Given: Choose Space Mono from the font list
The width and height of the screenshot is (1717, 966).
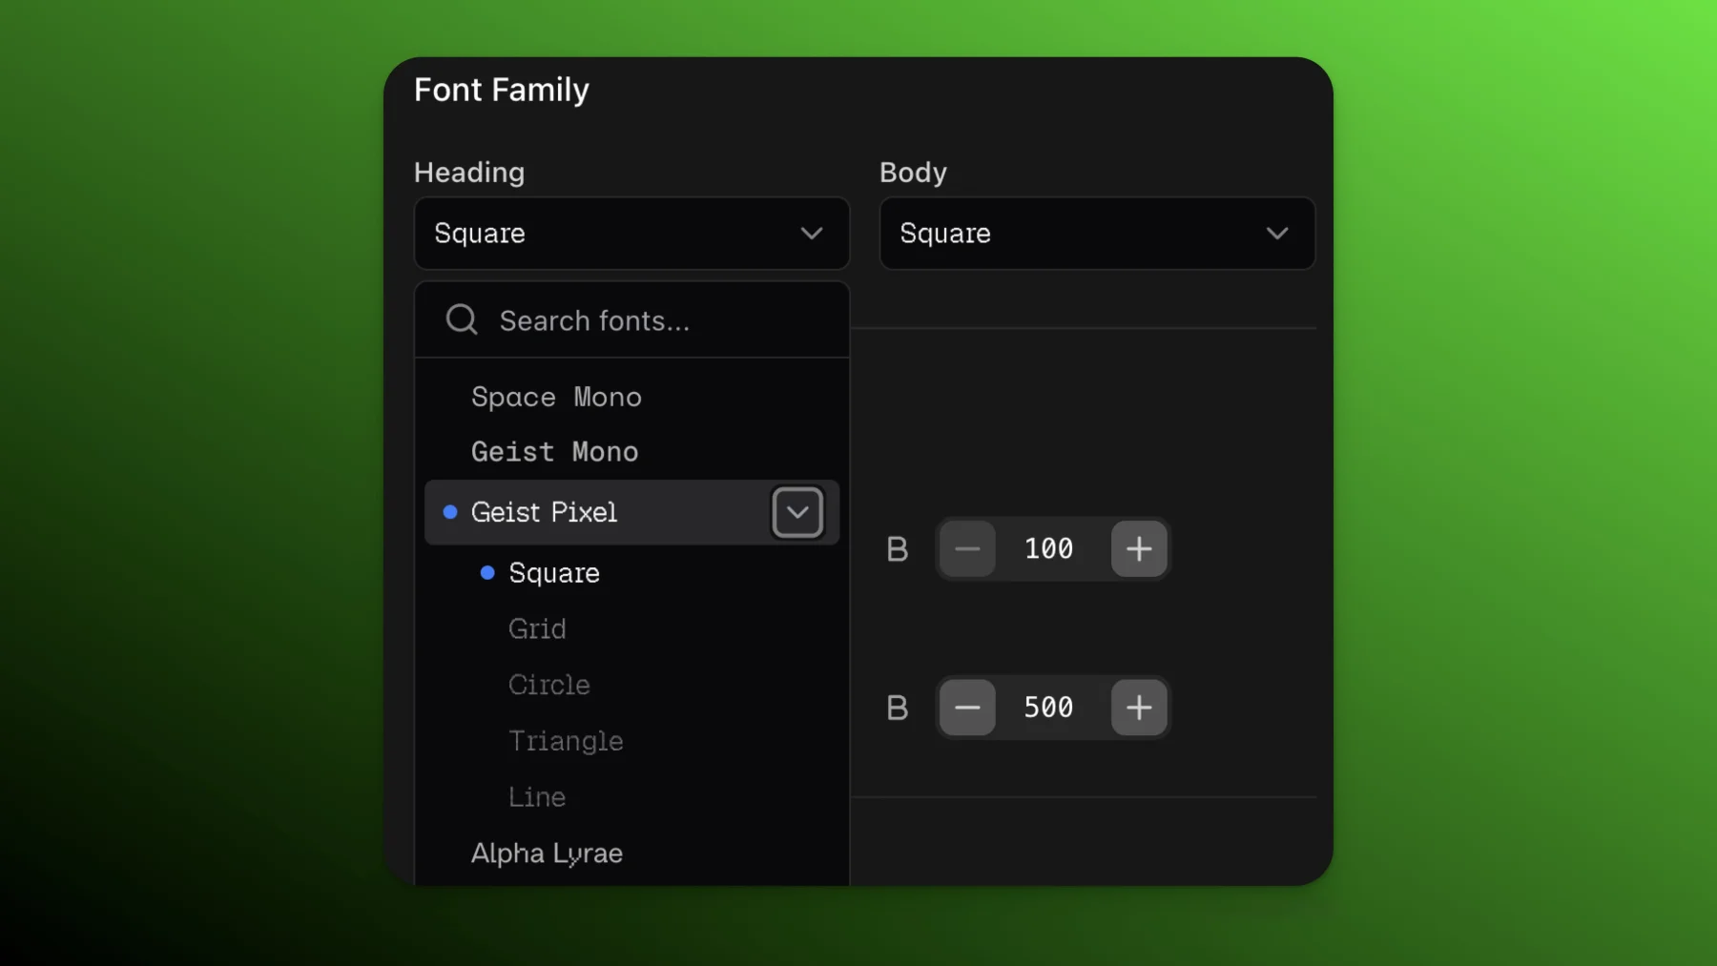Looking at the screenshot, I should click(x=556, y=397).
